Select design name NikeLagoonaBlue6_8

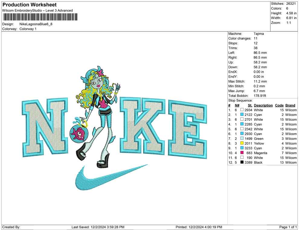point(36,24)
